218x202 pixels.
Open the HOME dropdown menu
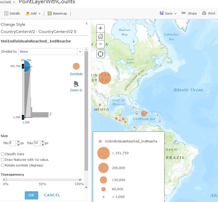coord(8,2)
